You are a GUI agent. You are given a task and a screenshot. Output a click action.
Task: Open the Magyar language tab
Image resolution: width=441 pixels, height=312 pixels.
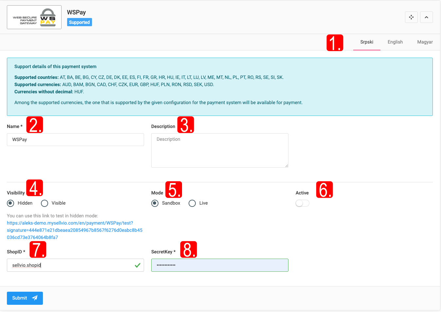coord(425,42)
